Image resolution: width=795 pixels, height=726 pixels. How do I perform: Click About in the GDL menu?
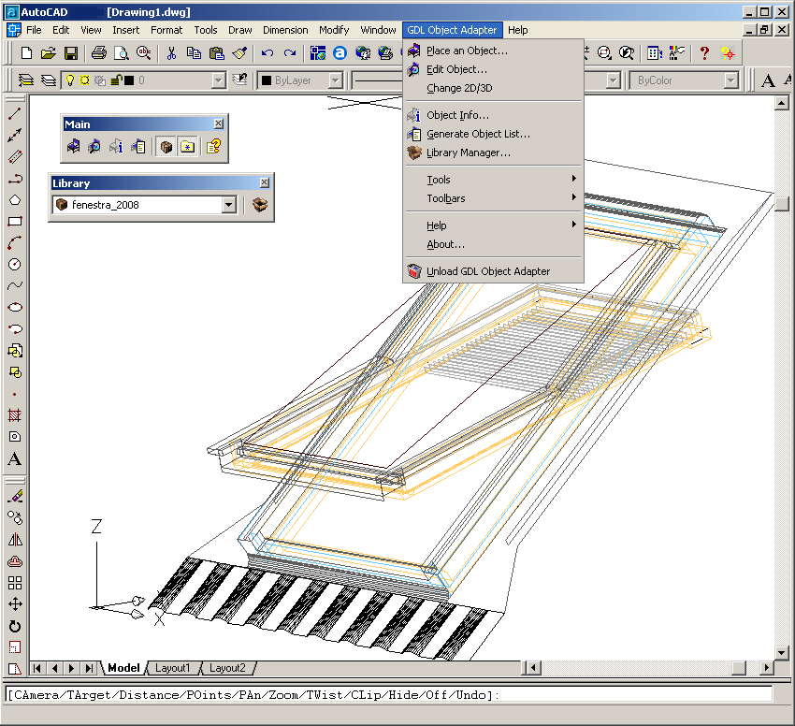[x=494, y=244]
